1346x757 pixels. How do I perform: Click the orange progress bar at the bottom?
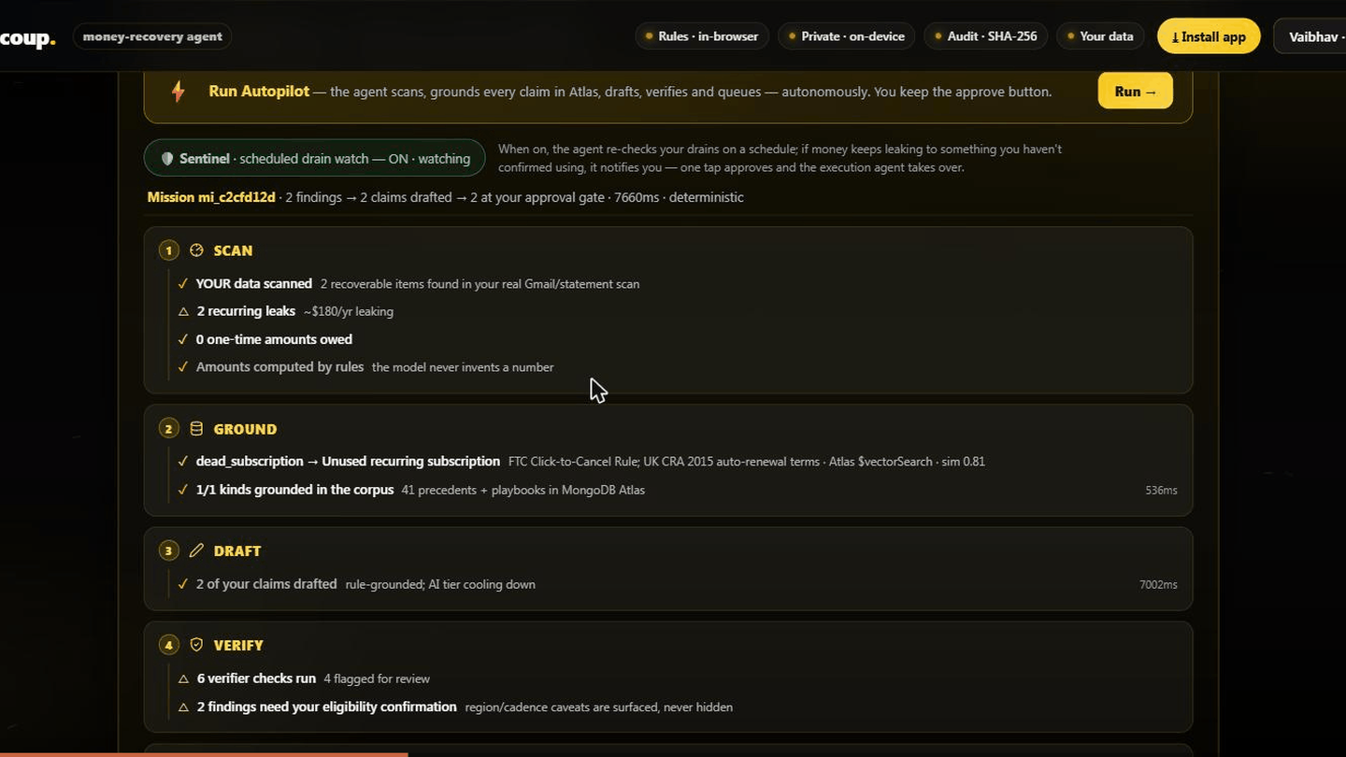(204, 754)
